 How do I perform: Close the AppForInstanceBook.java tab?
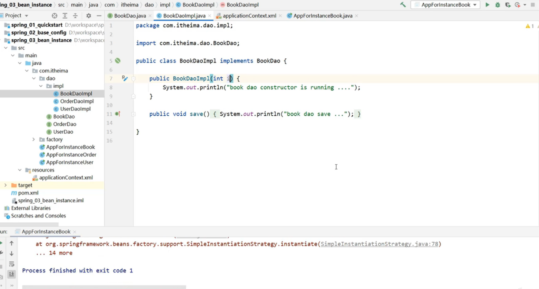[x=356, y=16]
